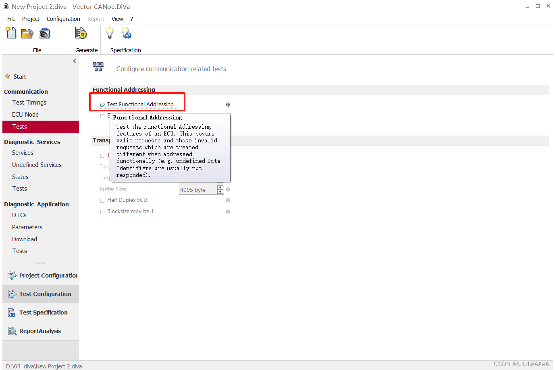The image size is (555, 370).
Task: Select Tests under Diagnostic Application
Action: (x=19, y=251)
